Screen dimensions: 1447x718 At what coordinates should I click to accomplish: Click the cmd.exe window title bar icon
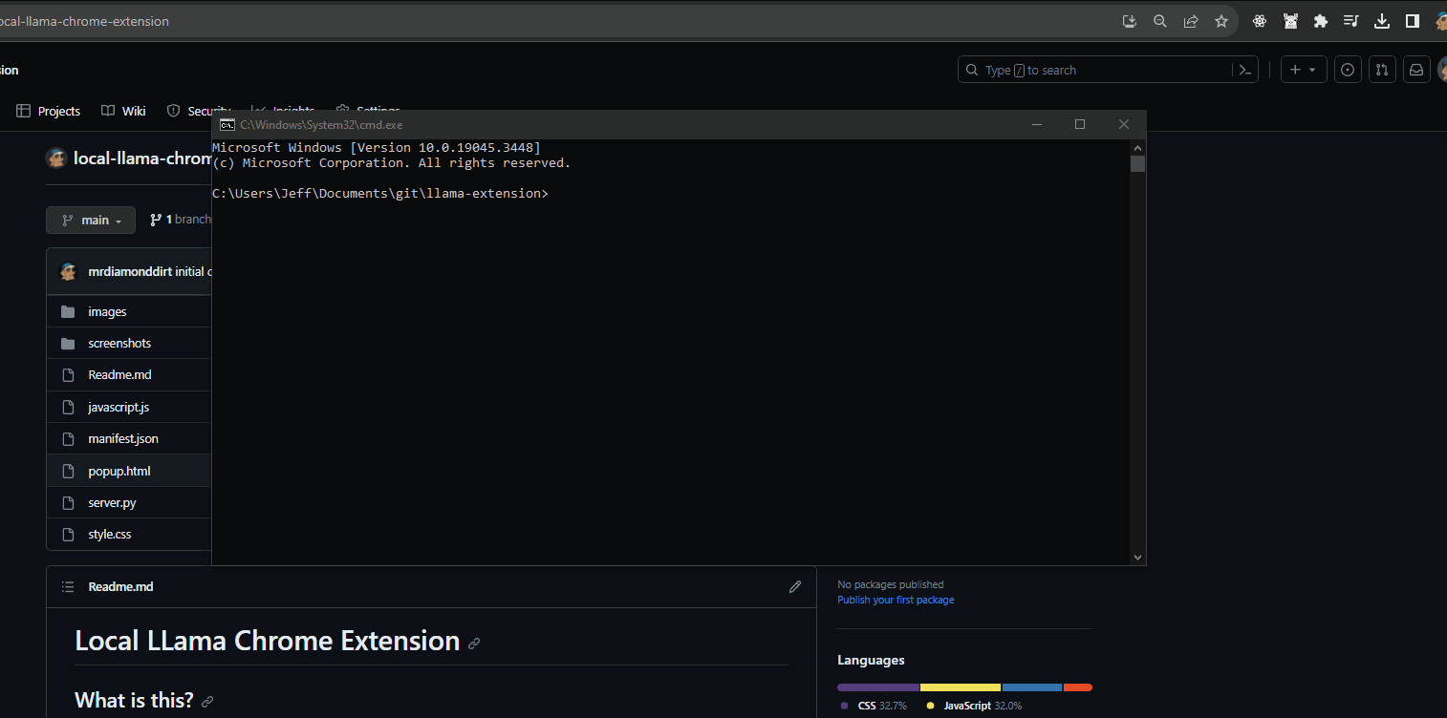(x=227, y=124)
